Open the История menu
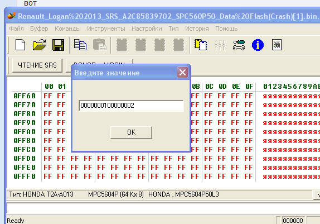Viewport: 320px width, 224px height. [x=197, y=28]
